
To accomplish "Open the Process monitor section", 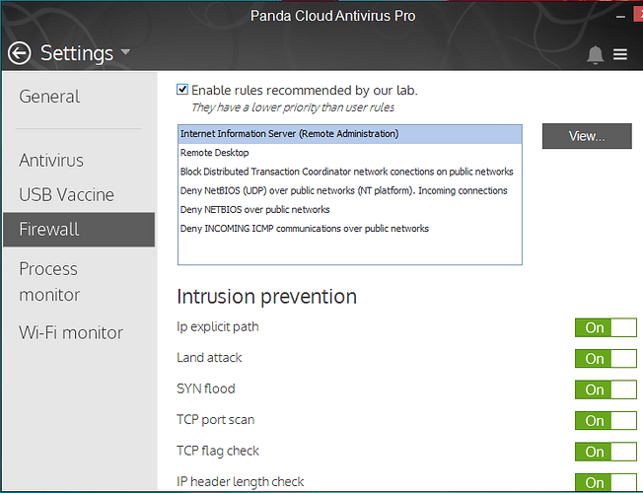I will pyautogui.click(x=49, y=281).
